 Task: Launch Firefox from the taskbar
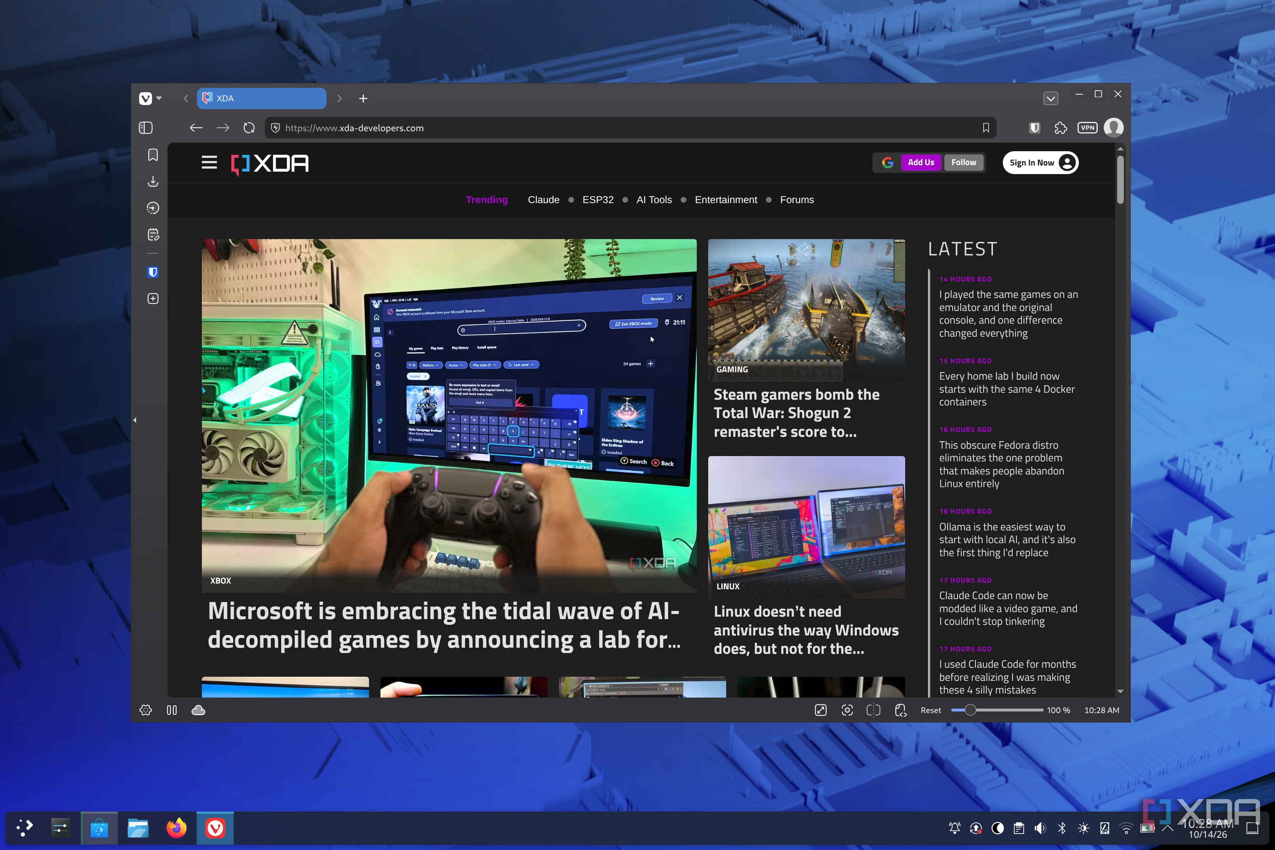(176, 828)
